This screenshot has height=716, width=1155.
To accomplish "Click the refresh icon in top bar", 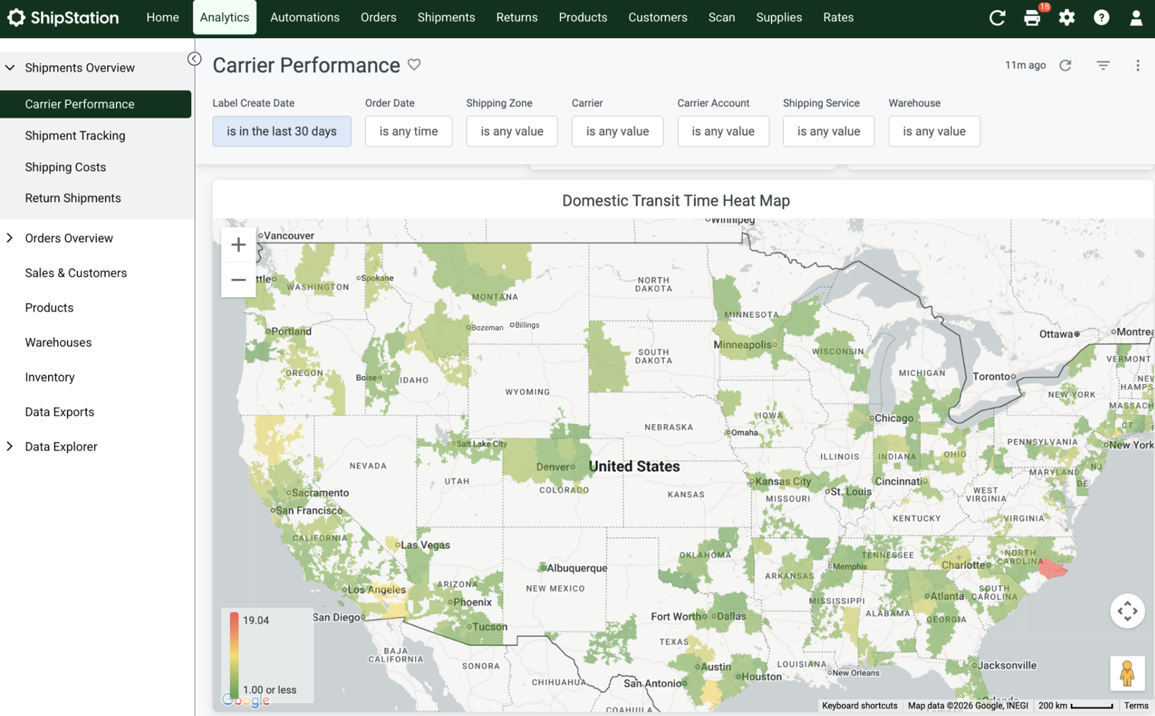I will coord(997,18).
